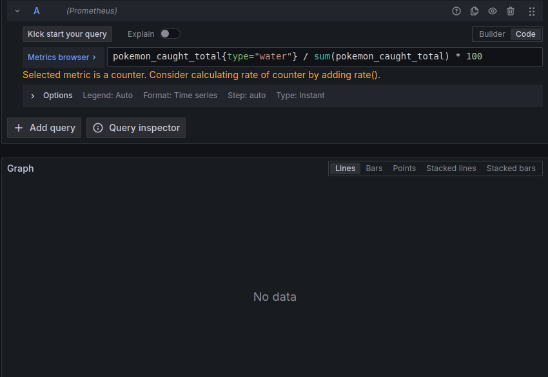The width and height of the screenshot is (548, 377).
Task: Click the Add query button
Action: click(x=44, y=128)
